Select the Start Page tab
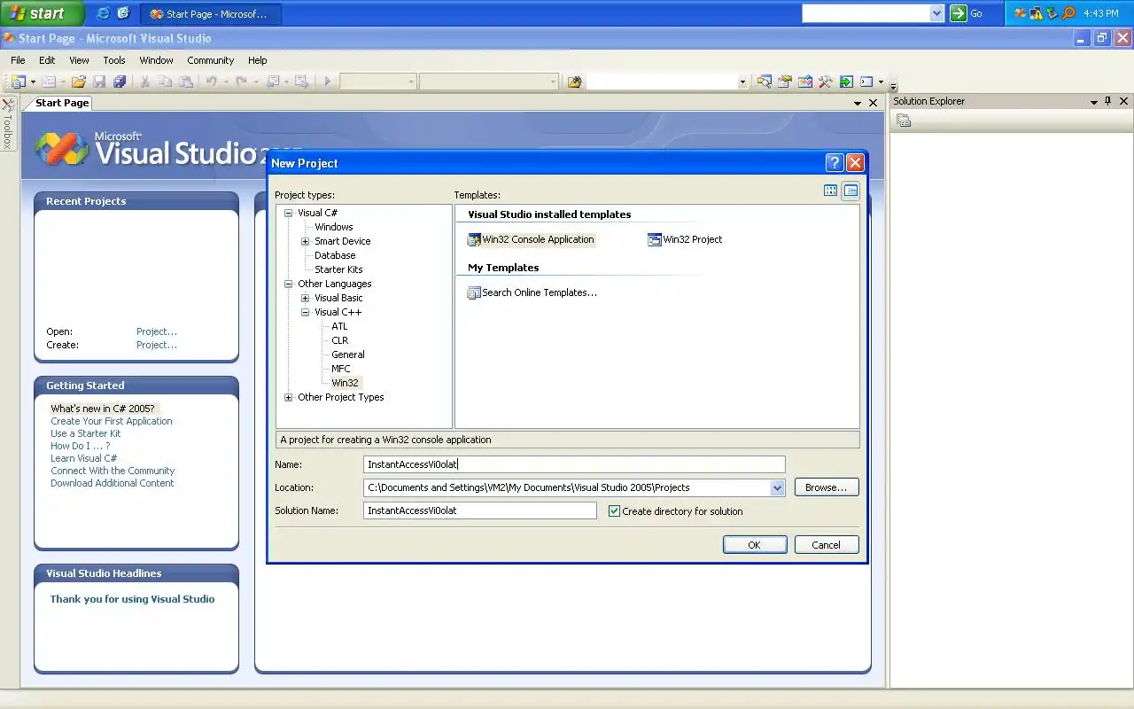 [62, 103]
